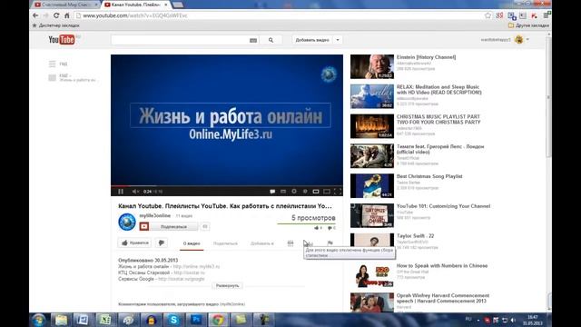Click the mylife3online channel avatar
Viewport: 581px width, 327px height.
coord(127,222)
